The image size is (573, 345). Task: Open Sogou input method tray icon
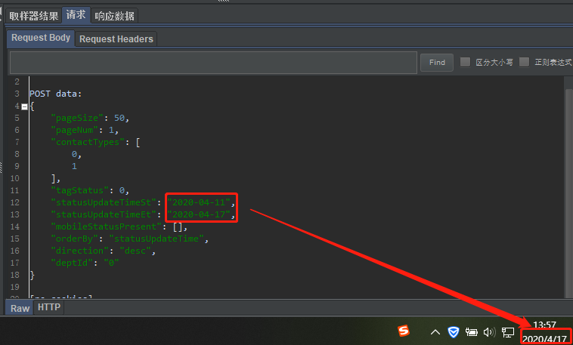(x=404, y=331)
